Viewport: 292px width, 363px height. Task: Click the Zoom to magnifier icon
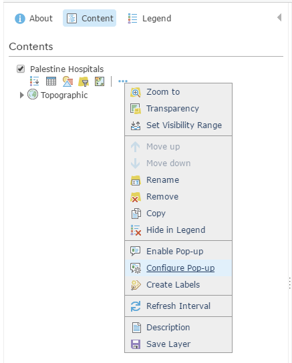click(x=136, y=92)
